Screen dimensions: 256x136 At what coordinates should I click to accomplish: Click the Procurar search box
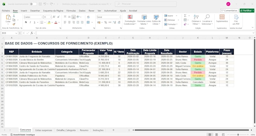tap(146, 4)
